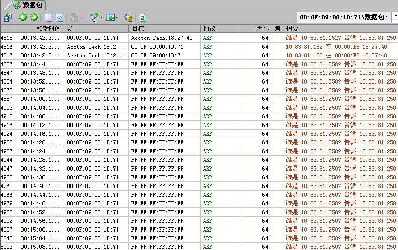Sort by the 协议 column header
This screenshot has width=398, height=250.
point(209,29)
